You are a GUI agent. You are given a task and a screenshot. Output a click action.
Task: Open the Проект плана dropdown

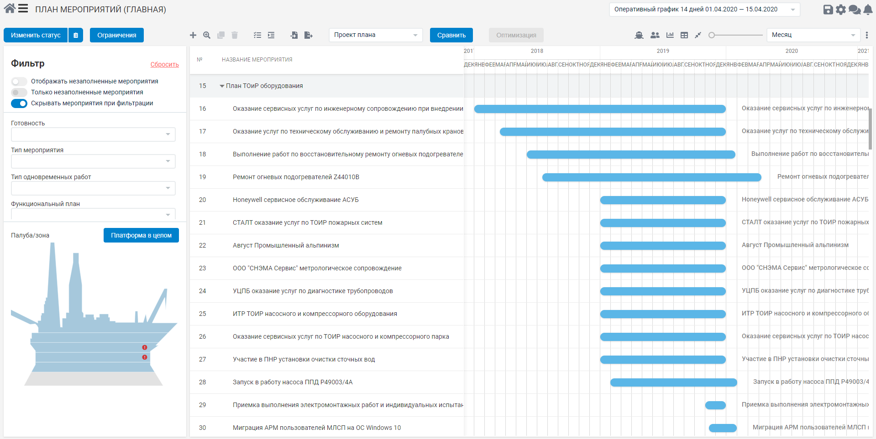(376, 35)
